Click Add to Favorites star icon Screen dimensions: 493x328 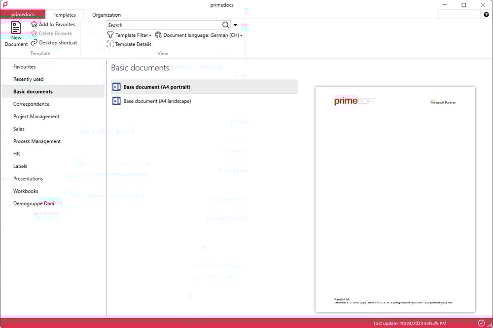click(x=35, y=25)
